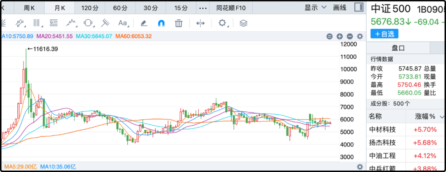
Task: Select the Aa text annotation tool
Action: [123, 23]
